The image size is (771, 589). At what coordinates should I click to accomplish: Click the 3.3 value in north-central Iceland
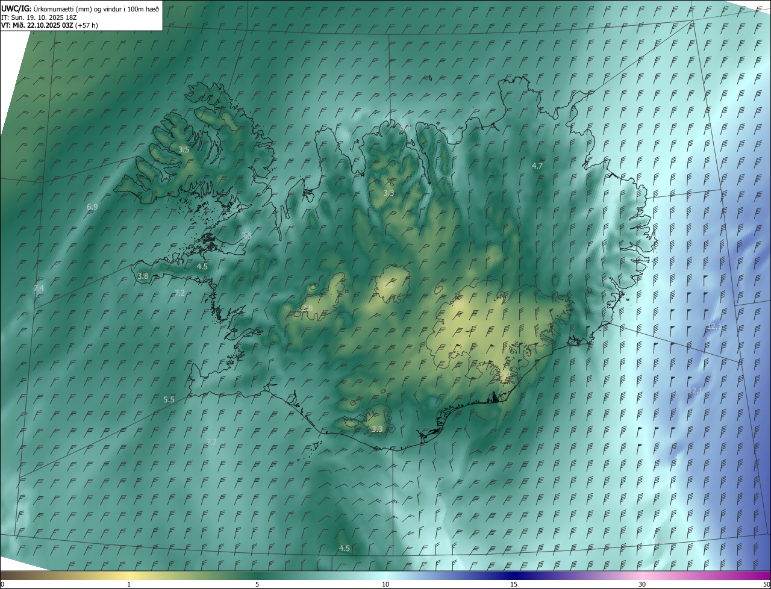tap(389, 193)
